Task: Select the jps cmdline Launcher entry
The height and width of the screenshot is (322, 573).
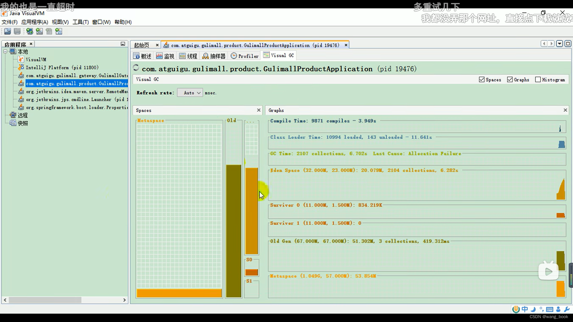Action: click(x=77, y=100)
